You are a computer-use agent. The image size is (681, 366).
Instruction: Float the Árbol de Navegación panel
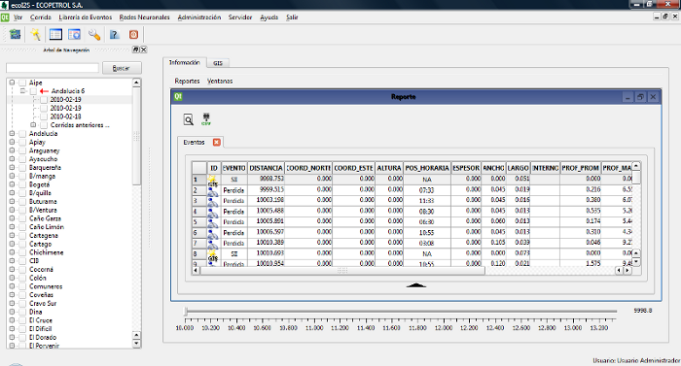tap(135, 50)
